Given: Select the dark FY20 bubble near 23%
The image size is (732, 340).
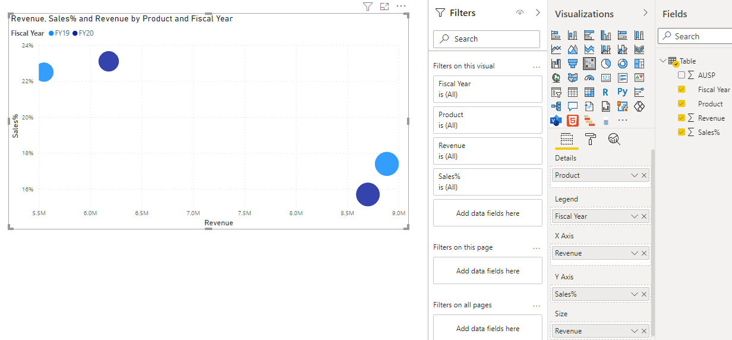Looking at the screenshot, I should (x=109, y=61).
